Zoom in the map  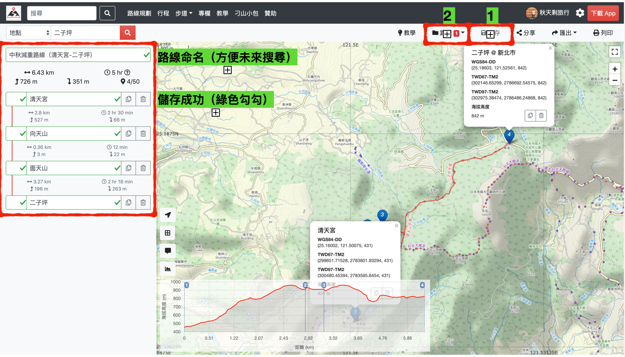click(x=615, y=69)
